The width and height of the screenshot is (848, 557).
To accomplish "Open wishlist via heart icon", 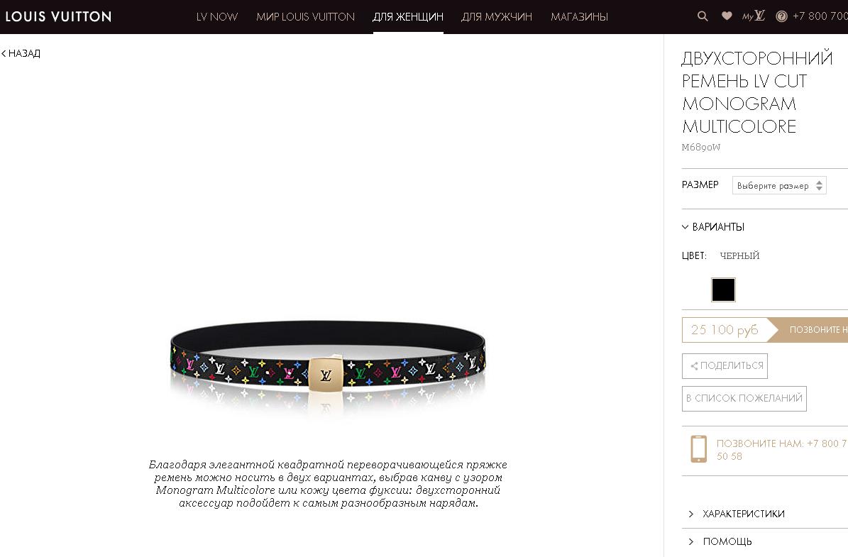I will [x=727, y=16].
